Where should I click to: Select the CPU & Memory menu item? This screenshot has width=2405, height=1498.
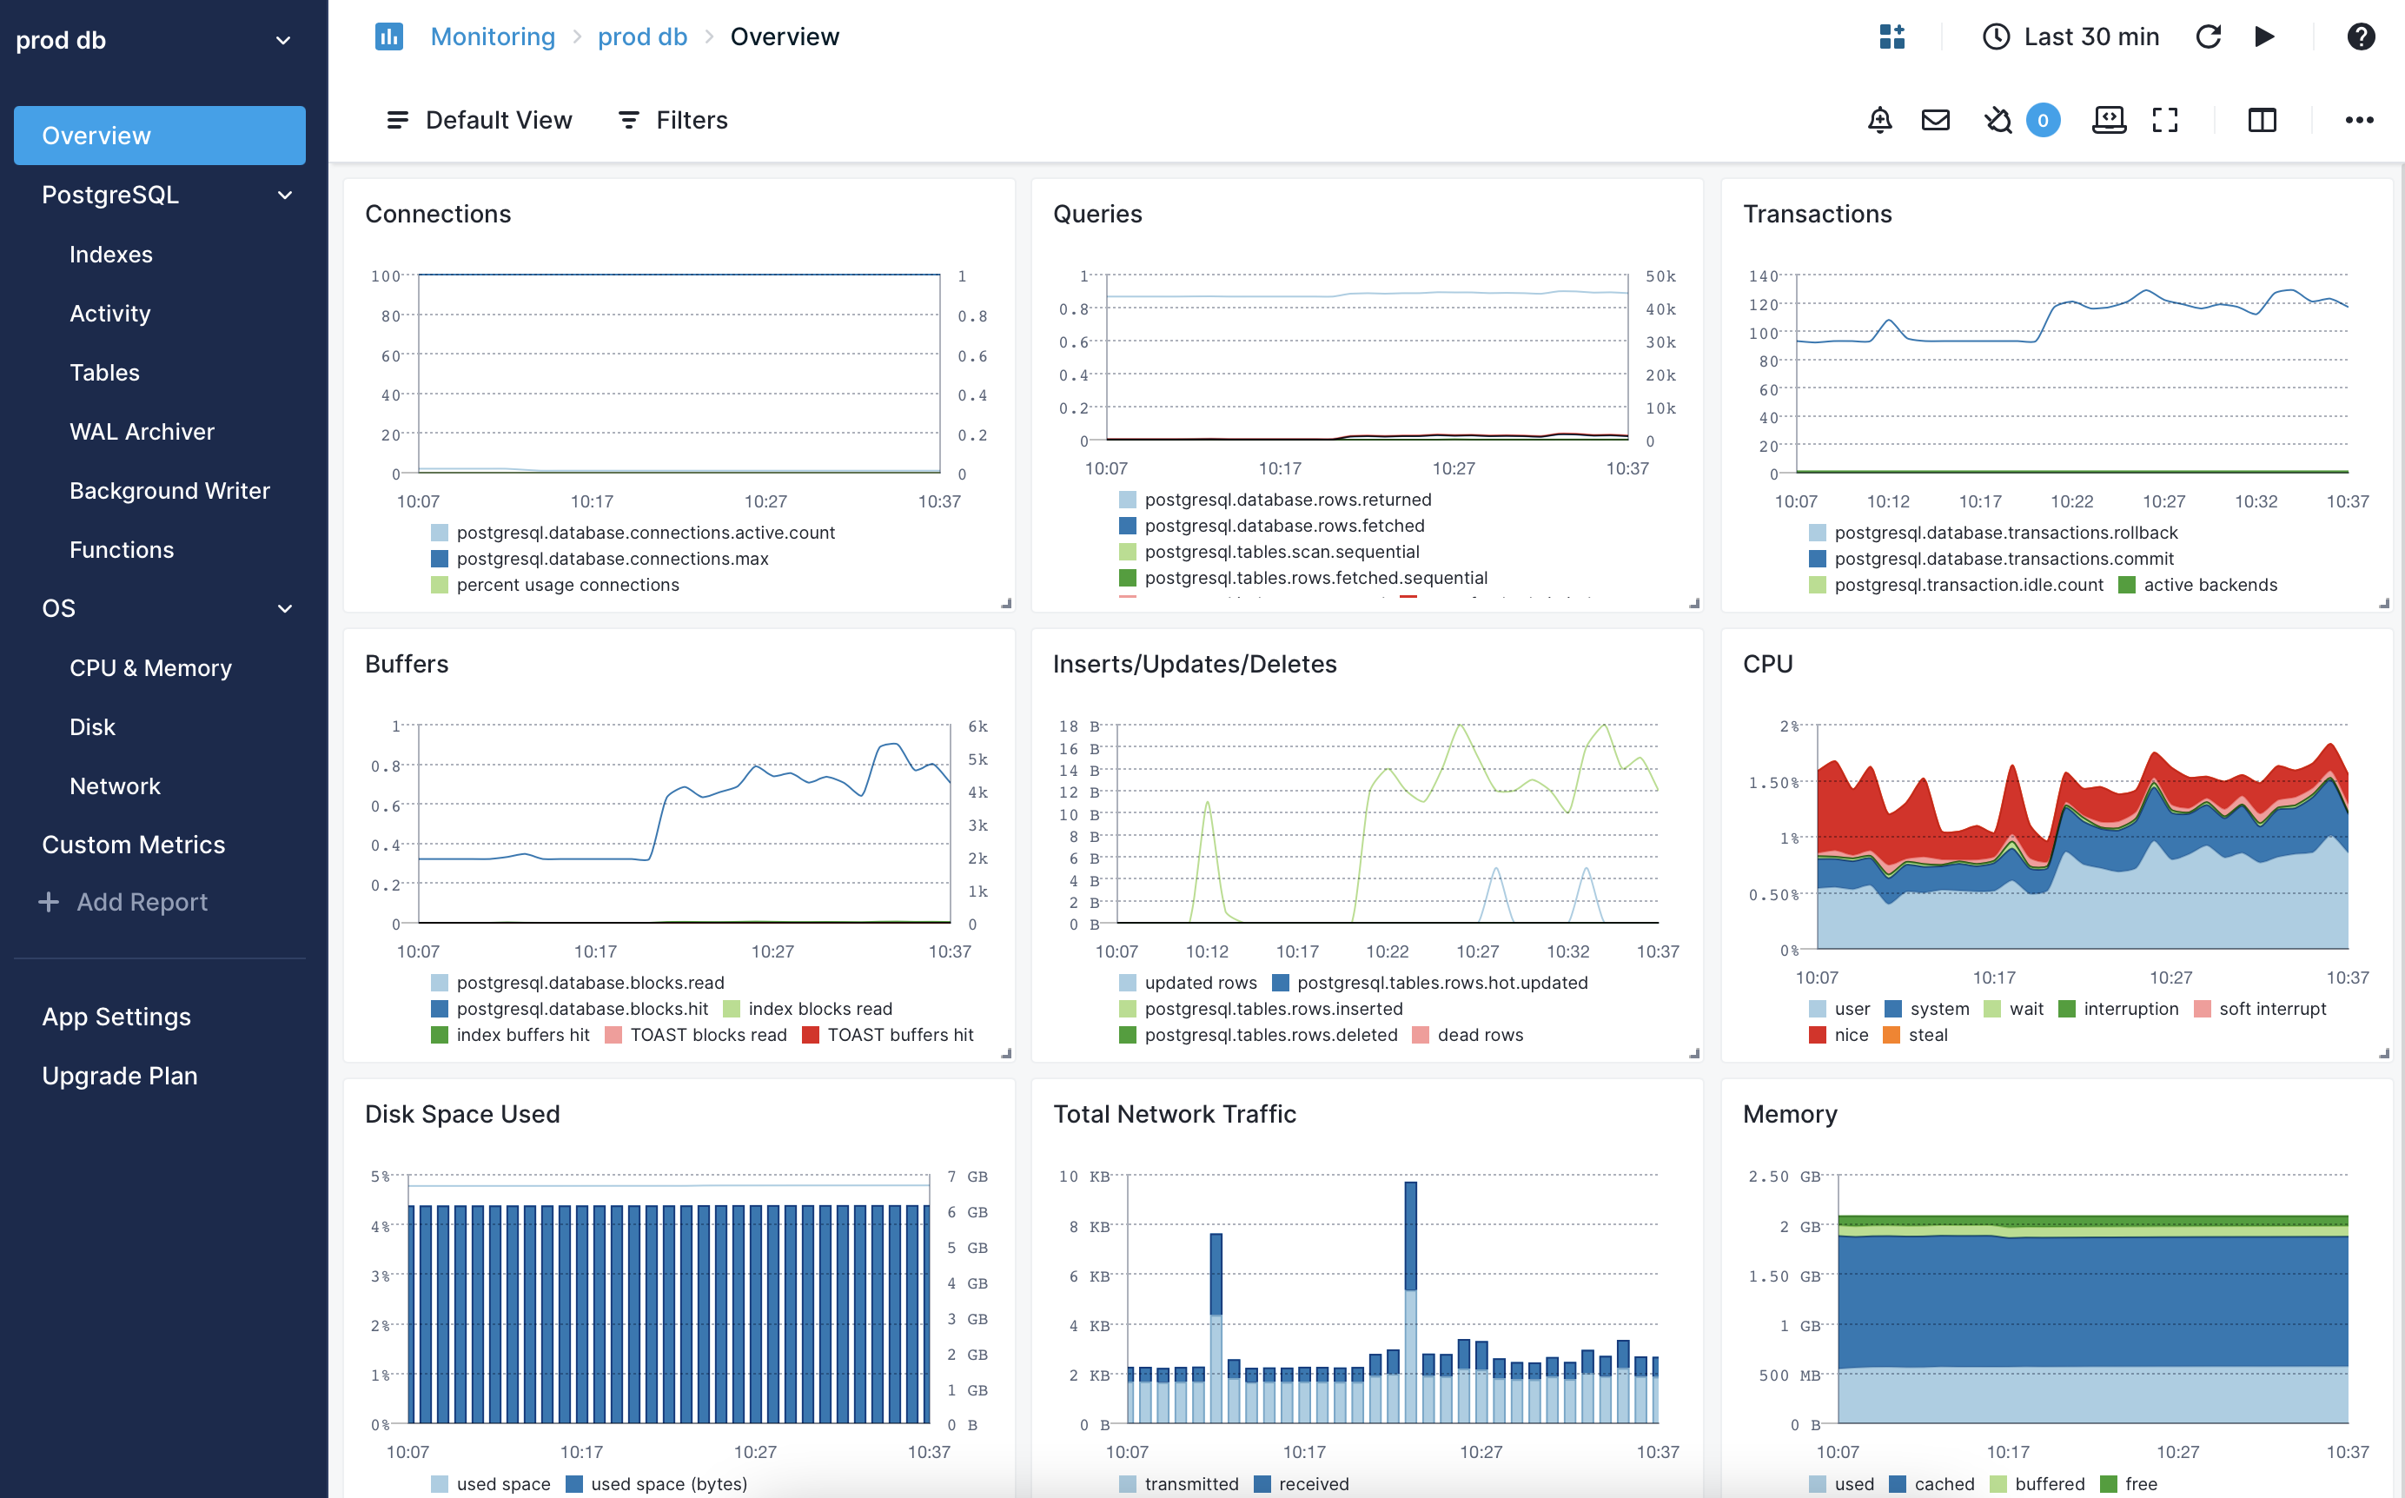point(149,666)
